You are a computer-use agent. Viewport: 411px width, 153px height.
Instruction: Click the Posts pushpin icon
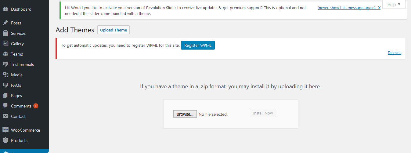tap(5, 23)
